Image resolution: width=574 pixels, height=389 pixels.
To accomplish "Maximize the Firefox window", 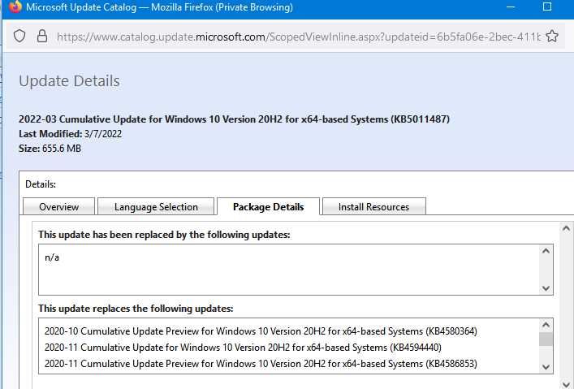I will (x=547, y=6).
